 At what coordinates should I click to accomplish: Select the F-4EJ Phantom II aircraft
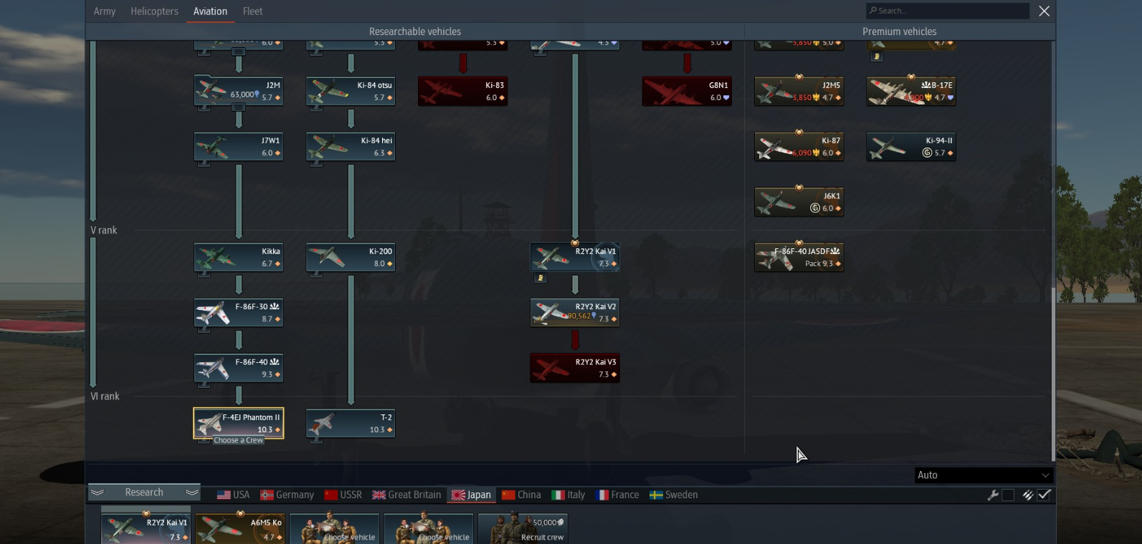239,423
